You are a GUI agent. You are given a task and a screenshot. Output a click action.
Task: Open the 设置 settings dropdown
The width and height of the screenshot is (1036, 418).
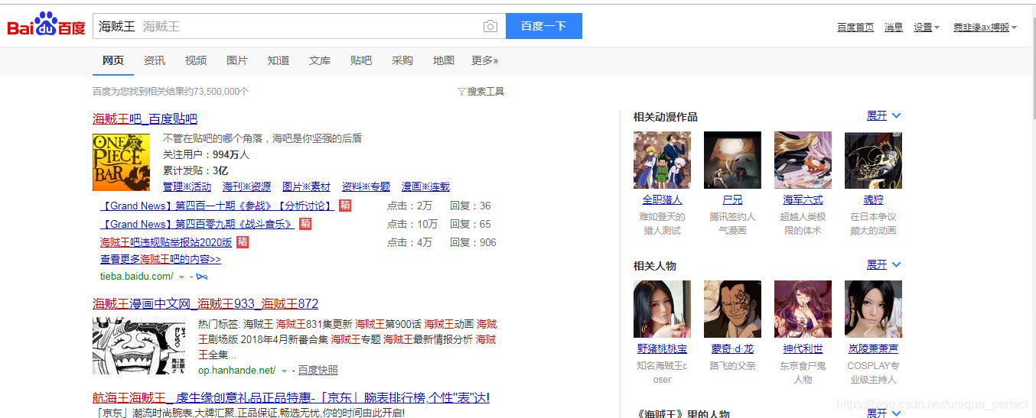(927, 28)
